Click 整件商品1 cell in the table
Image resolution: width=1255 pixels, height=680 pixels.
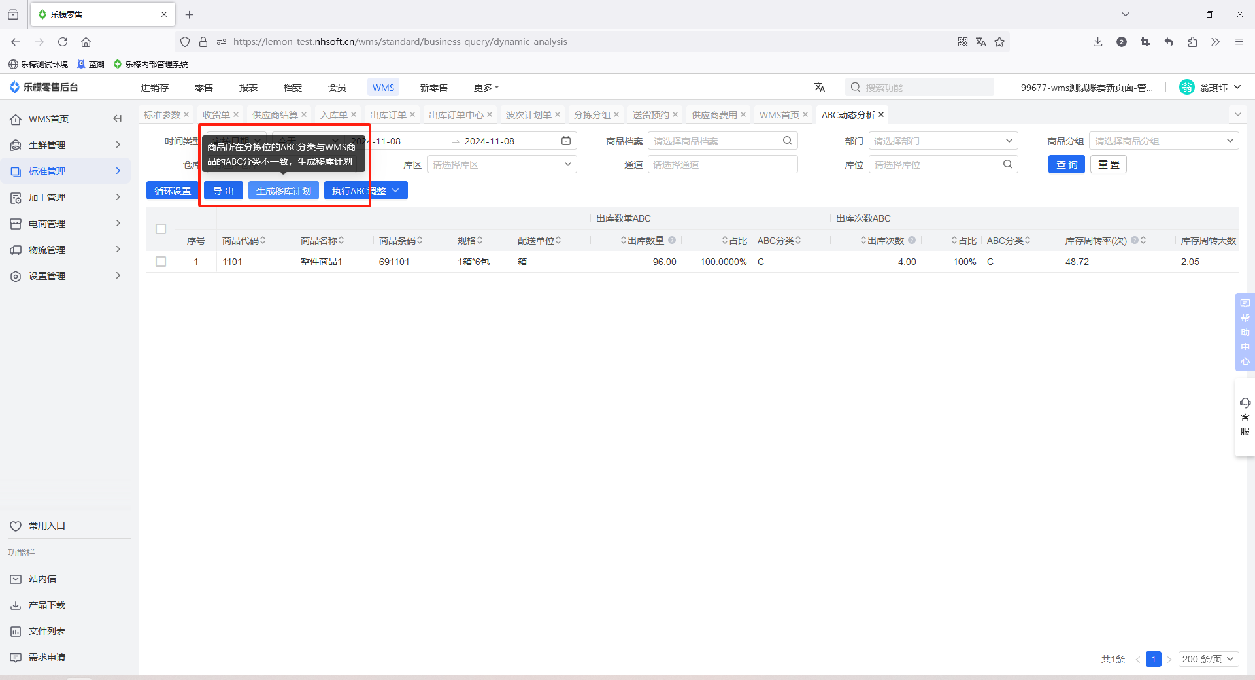point(321,262)
